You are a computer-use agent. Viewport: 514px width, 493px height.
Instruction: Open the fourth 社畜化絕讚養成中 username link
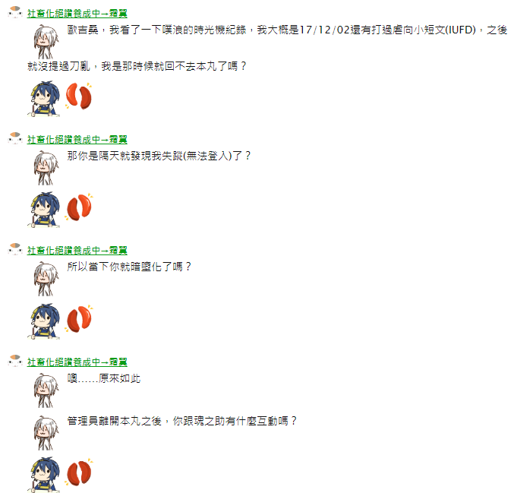[x=77, y=362]
